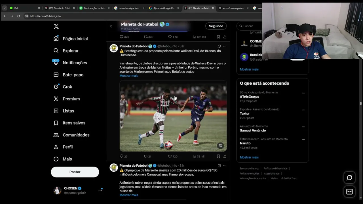Open options for Samuel Venâncio trend
The width and height of the screenshot is (363, 204).
coord(303,127)
